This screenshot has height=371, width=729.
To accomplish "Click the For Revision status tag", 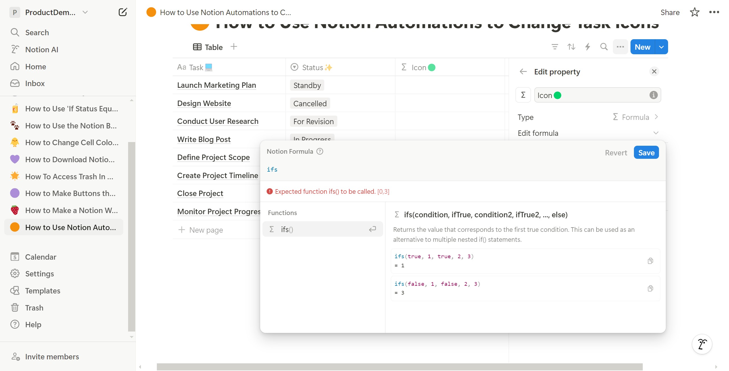I will tap(313, 121).
